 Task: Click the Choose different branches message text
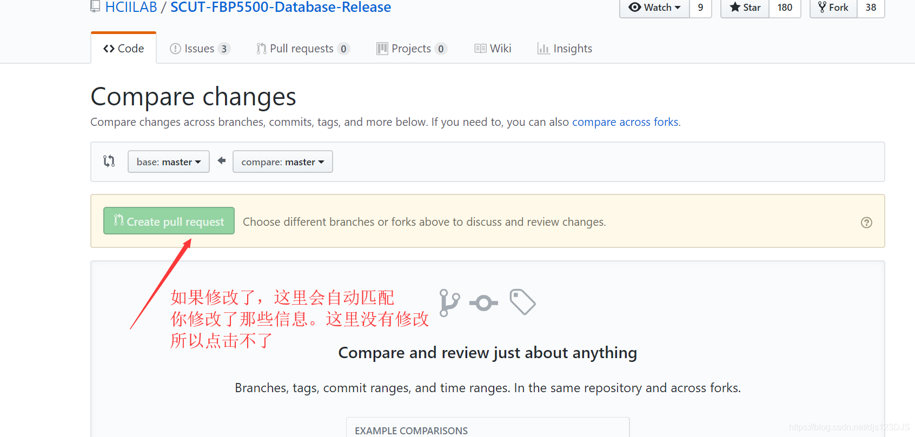click(425, 222)
